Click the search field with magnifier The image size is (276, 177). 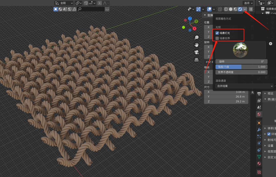[x=91, y=9]
